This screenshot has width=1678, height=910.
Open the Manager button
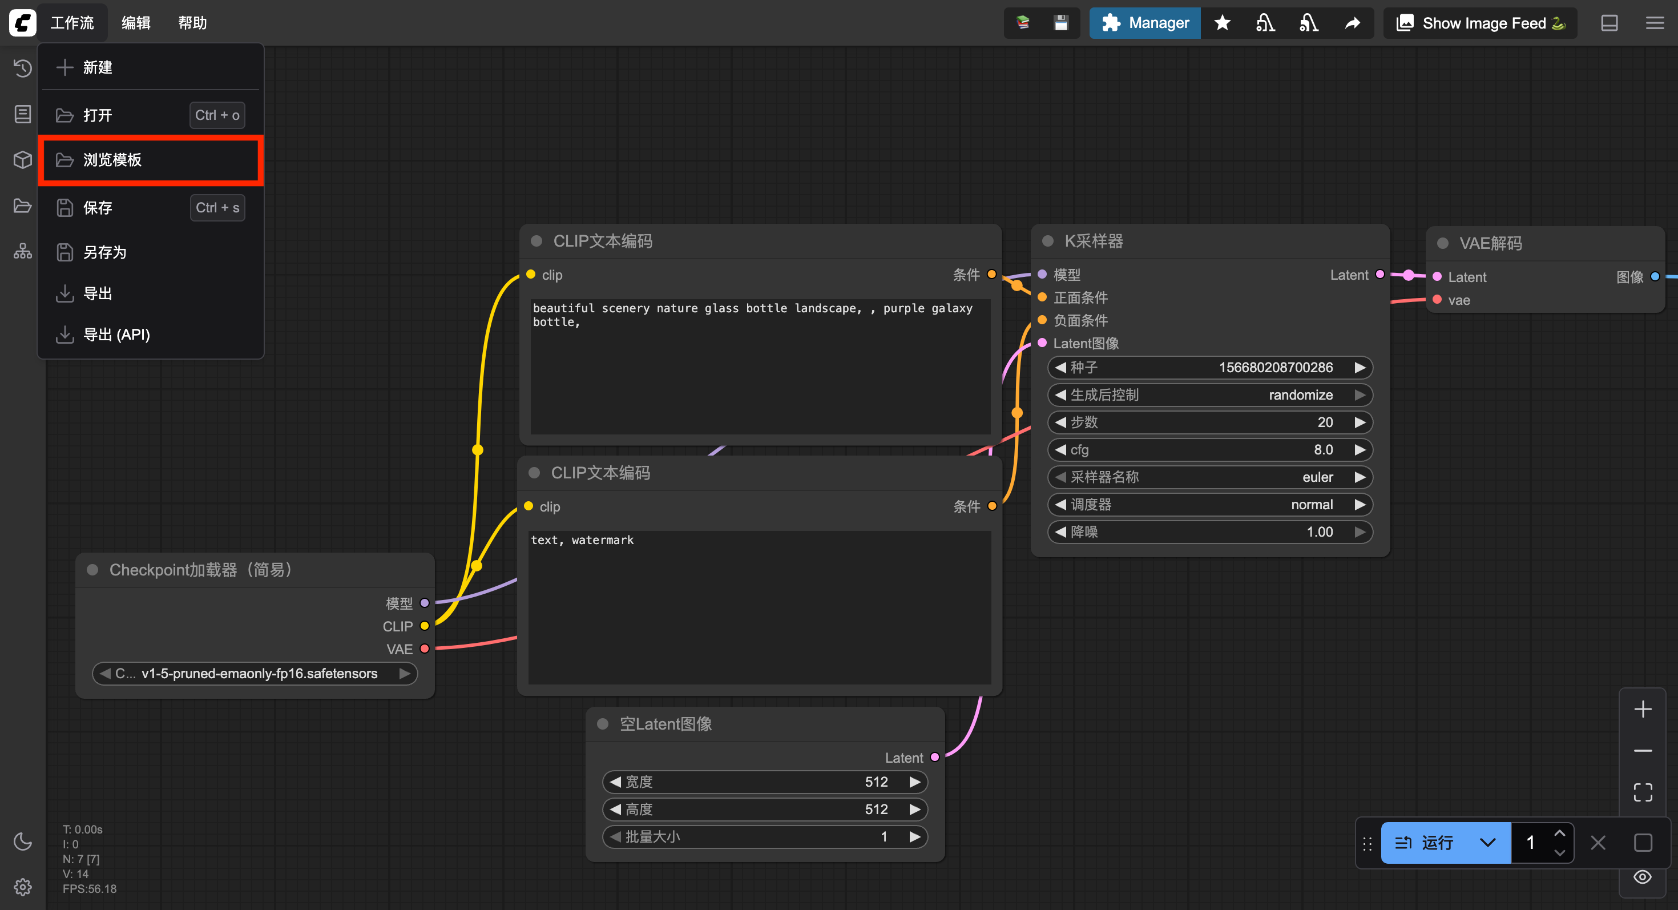pos(1145,23)
